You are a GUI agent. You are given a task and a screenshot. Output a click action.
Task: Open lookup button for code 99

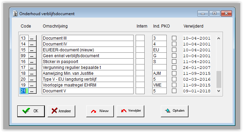click(32, 56)
